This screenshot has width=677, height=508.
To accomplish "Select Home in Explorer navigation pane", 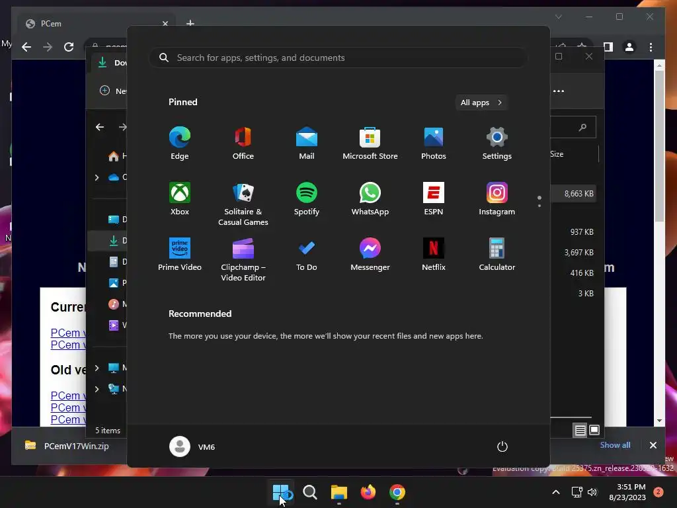I will [x=116, y=156].
